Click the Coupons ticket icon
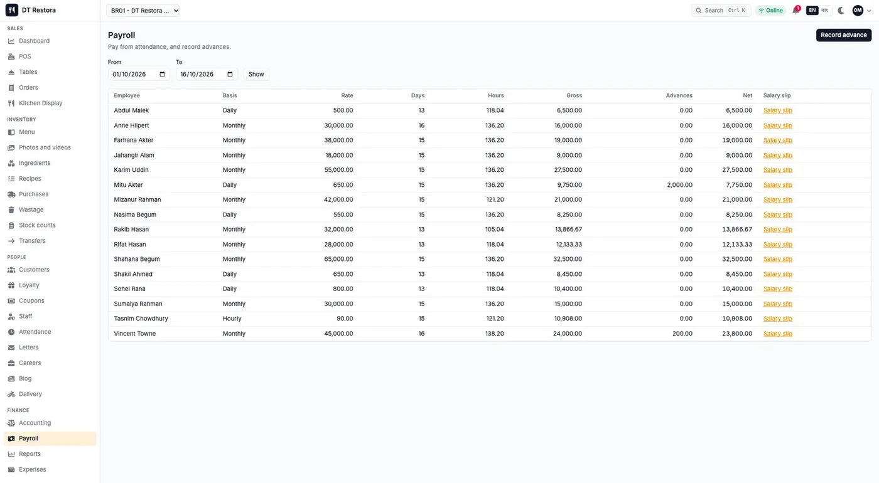The image size is (879, 483). point(11,300)
